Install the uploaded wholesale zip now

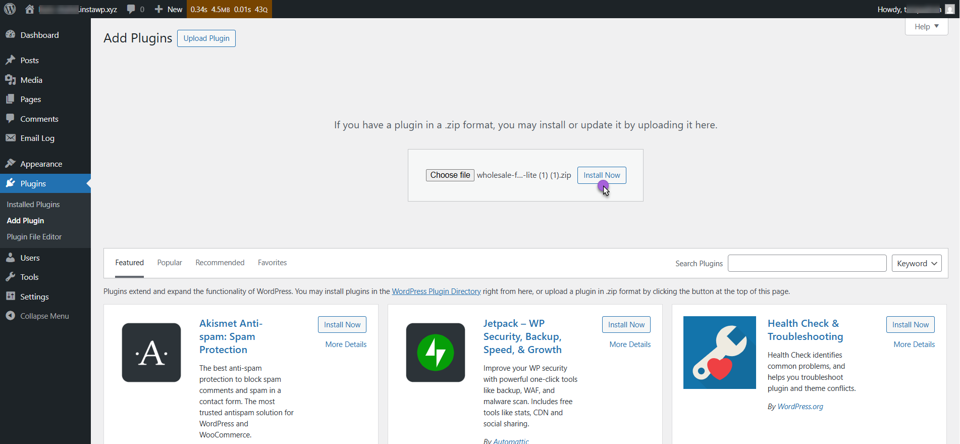pos(602,175)
